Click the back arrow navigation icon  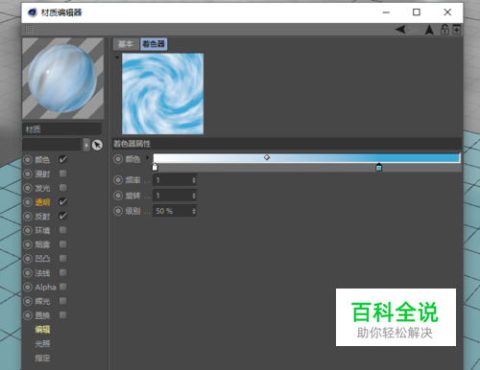tap(401, 30)
